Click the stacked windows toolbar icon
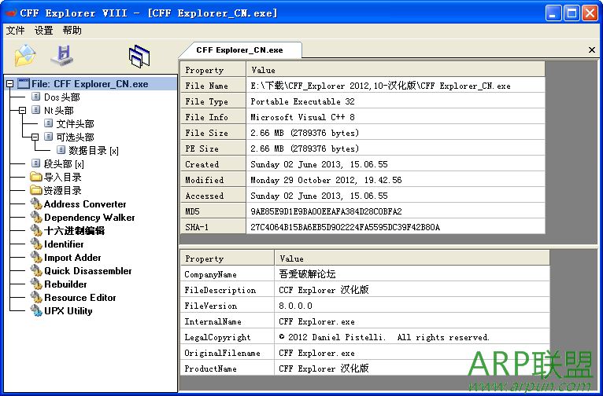603x396 pixels. click(139, 57)
